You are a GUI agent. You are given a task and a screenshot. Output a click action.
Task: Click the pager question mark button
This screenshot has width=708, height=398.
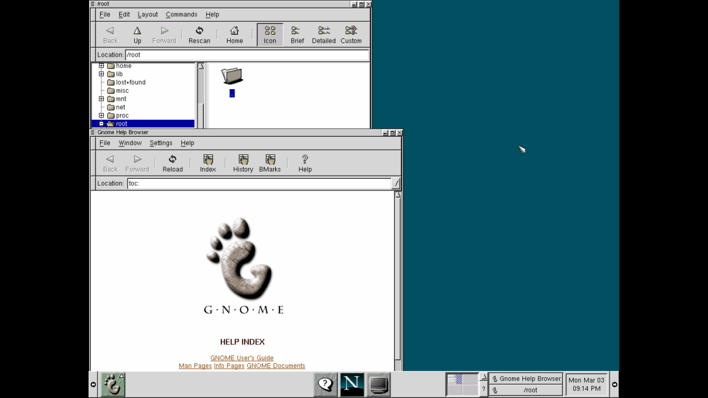click(x=483, y=389)
